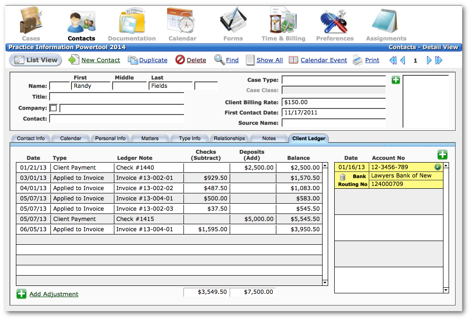Click green plus beside Case Type
Viewport: 471px width, 320px height.
pyautogui.click(x=395, y=80)
